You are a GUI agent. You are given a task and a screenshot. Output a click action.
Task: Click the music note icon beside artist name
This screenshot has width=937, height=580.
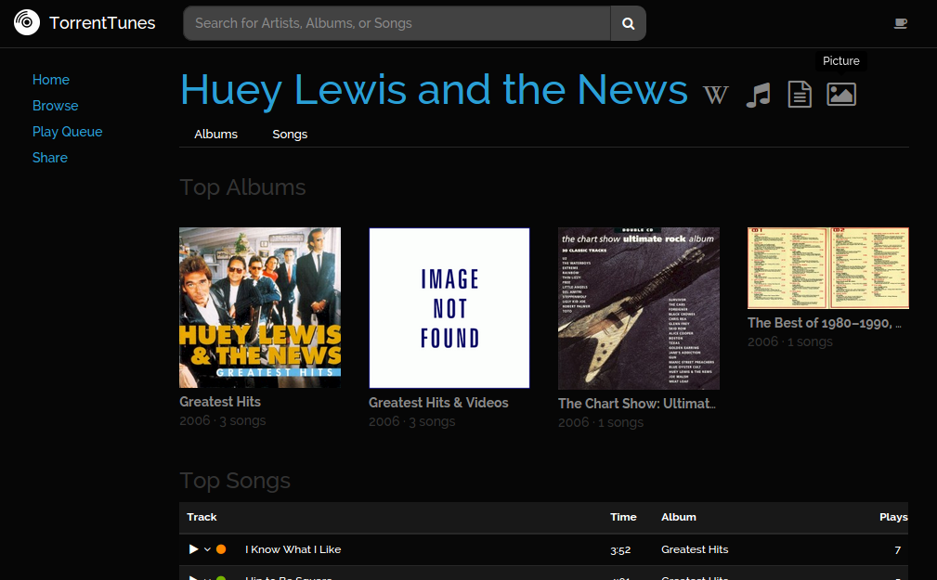click(x=759, y=95)
